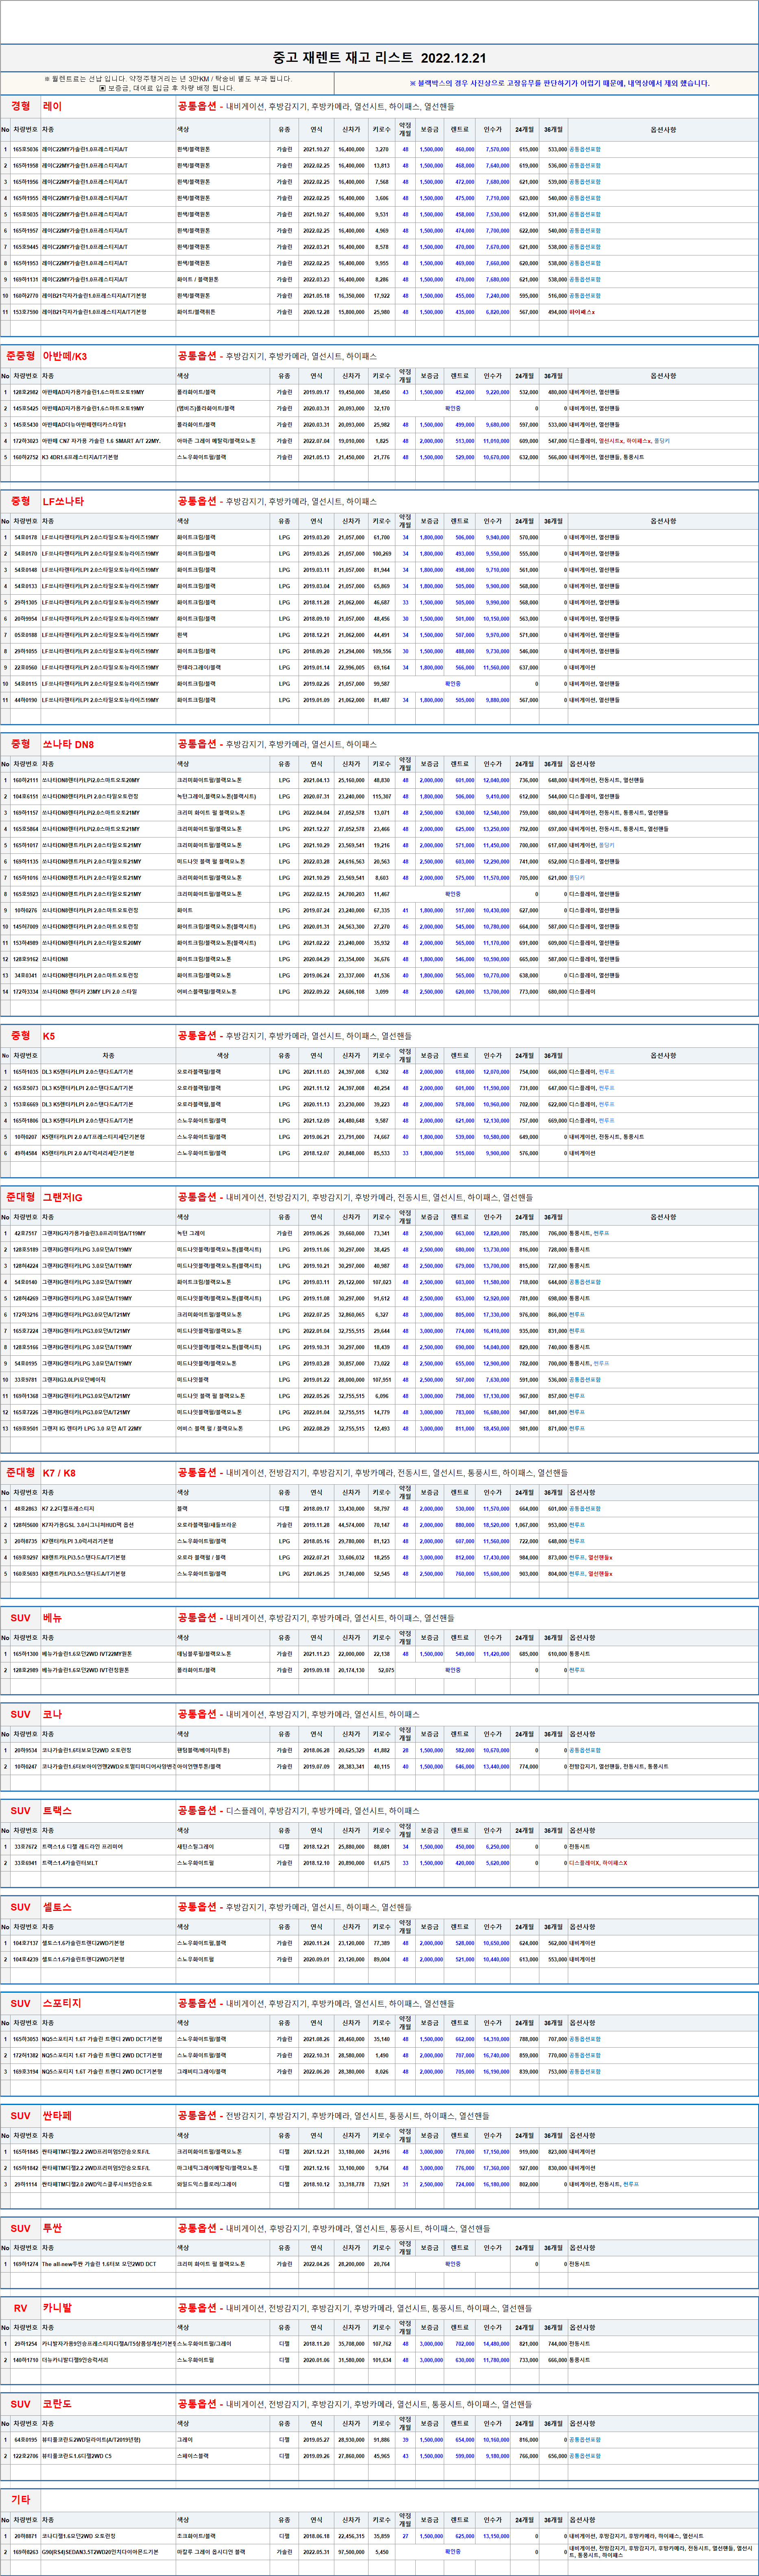Image resolution: width=759 pixels, height=2576 pixels.
Task: Click "공통옵션" in the K7 / K8 section
Action: coord(197,1472)
